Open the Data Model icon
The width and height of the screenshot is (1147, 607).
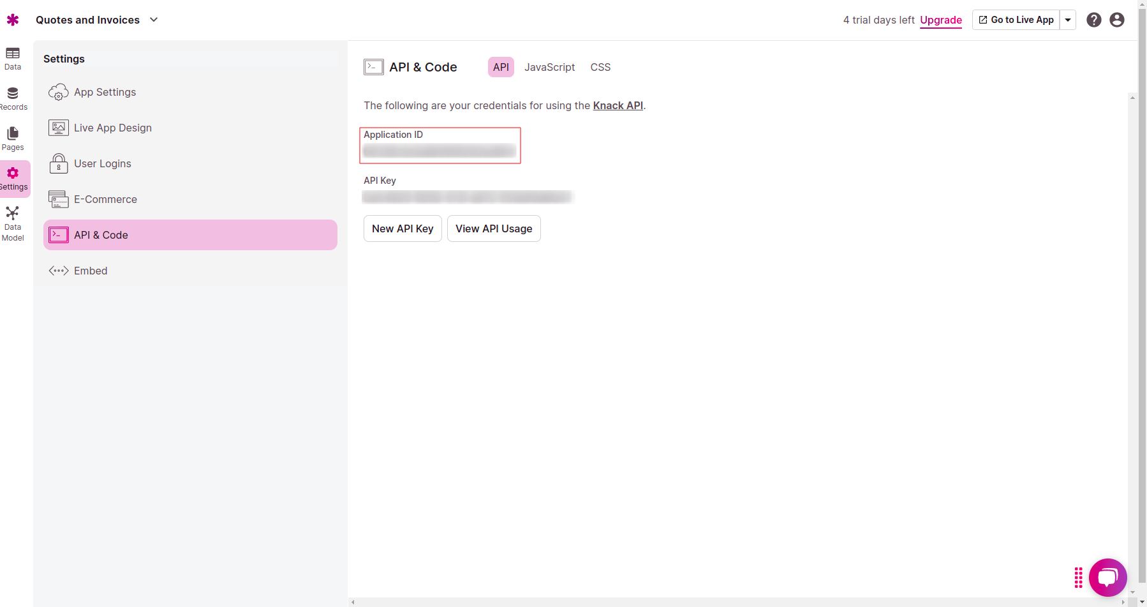pyautogui.click(x=13, y=213)
